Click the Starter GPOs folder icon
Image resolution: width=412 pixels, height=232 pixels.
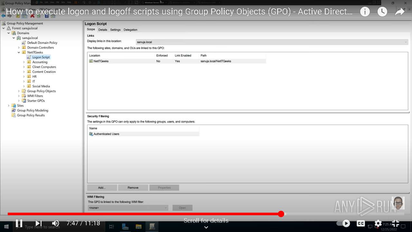click(24, 101)
